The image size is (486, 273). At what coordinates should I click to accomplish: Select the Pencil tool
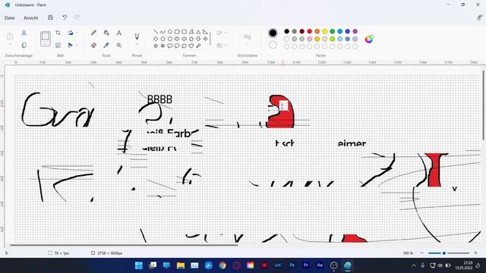click(93, 33)
